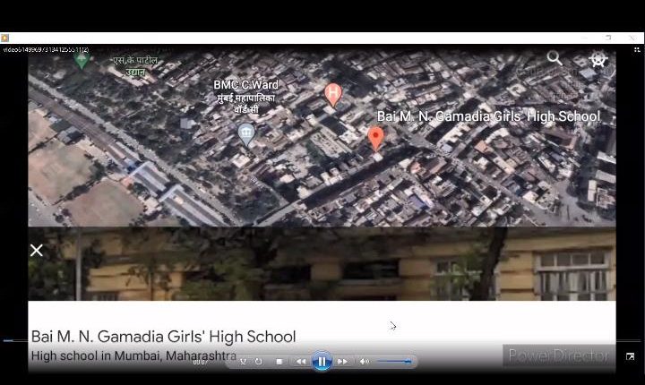Toggle the shuffle button
645x385 pixels.
(243, 362)
